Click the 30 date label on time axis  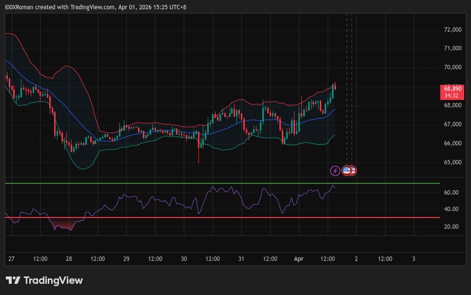pos(184,258)
